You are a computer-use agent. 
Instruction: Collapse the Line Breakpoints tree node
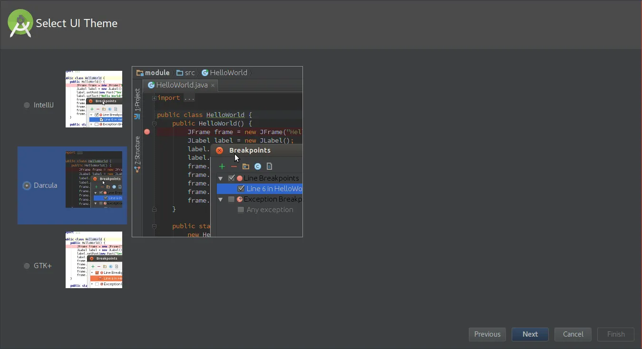click(221, 178)
